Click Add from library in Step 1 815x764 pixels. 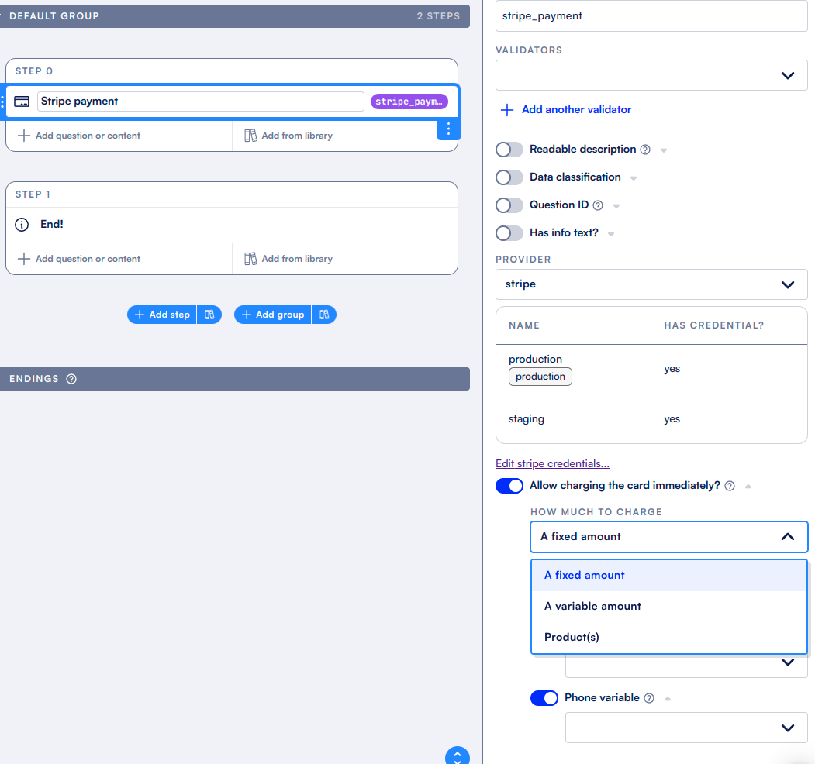pyautogui.click(x=288, y=259)
